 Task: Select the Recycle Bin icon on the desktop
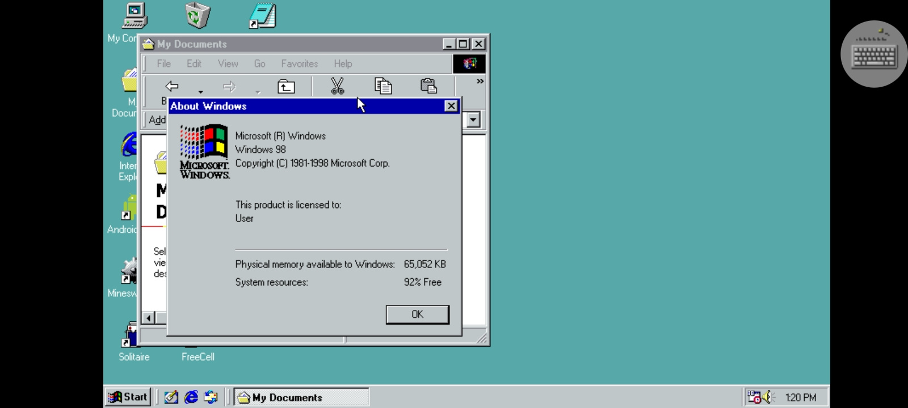point(197,15)
